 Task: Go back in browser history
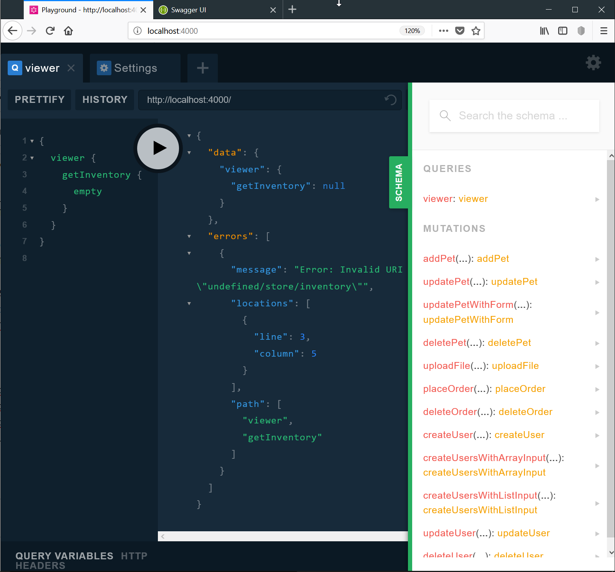click(13, 31)
